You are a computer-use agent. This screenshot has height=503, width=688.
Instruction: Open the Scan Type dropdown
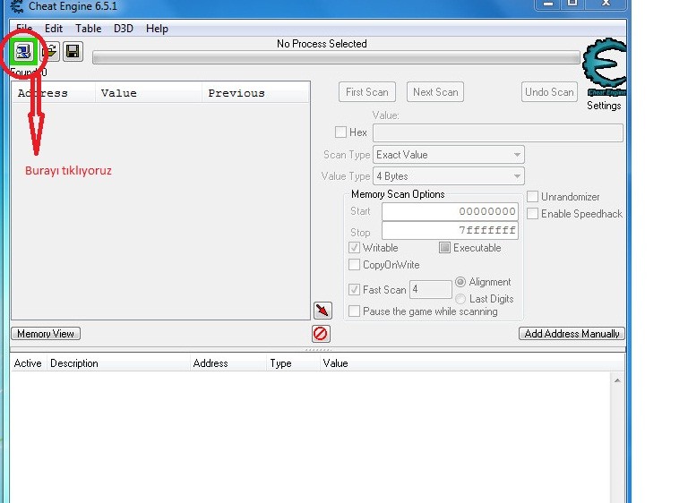pyautogui.click(x=449, y=155)
